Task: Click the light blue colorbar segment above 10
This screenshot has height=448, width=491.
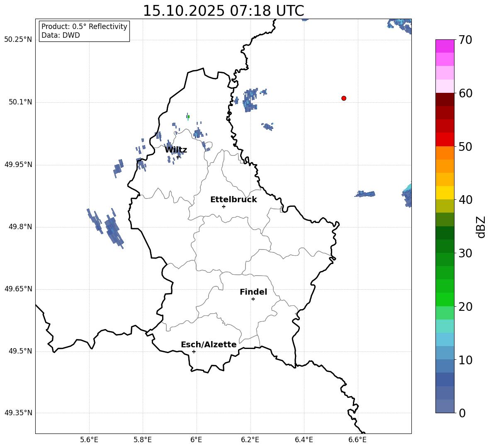Action: [x=445, y=353]
